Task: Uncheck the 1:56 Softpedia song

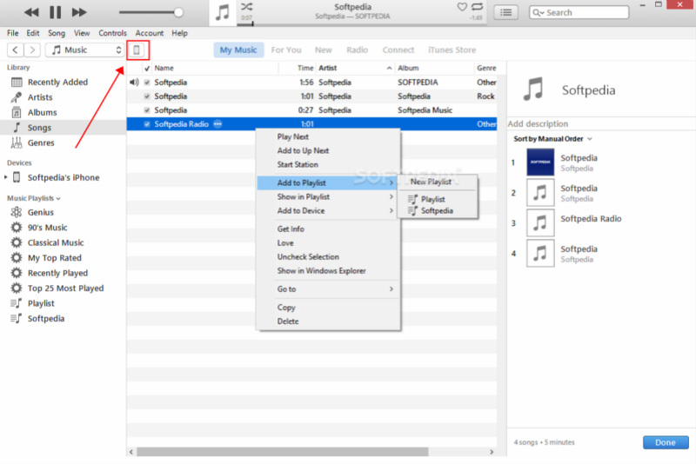Action: [147, 83]
